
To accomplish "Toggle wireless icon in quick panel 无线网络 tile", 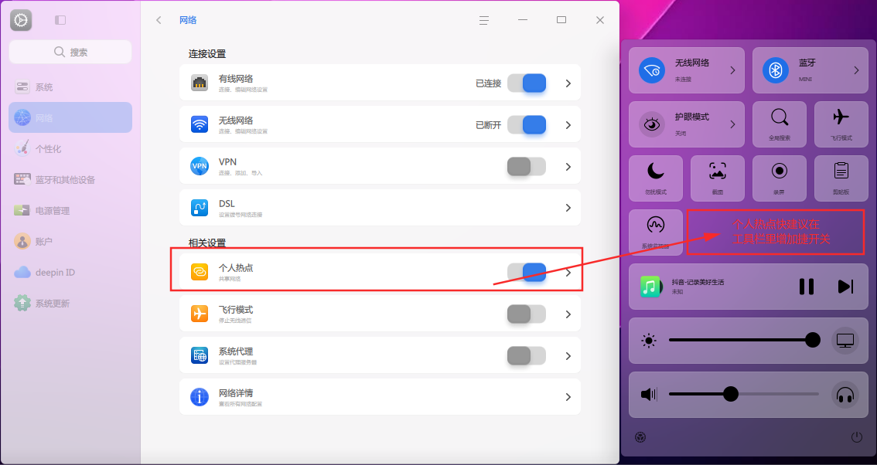I will point(652,70).
